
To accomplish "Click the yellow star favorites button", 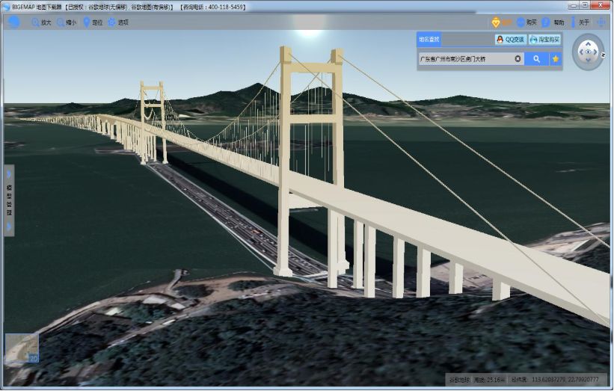I will (556, 58).
